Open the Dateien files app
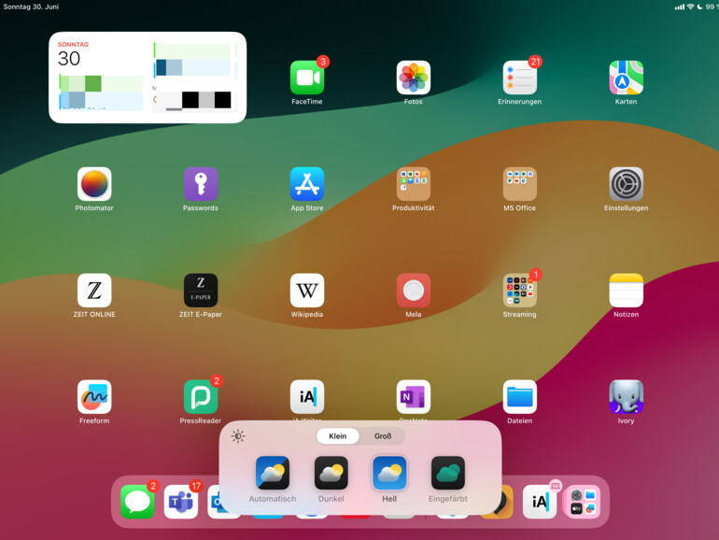719x540 pixels. click(519, 397)
